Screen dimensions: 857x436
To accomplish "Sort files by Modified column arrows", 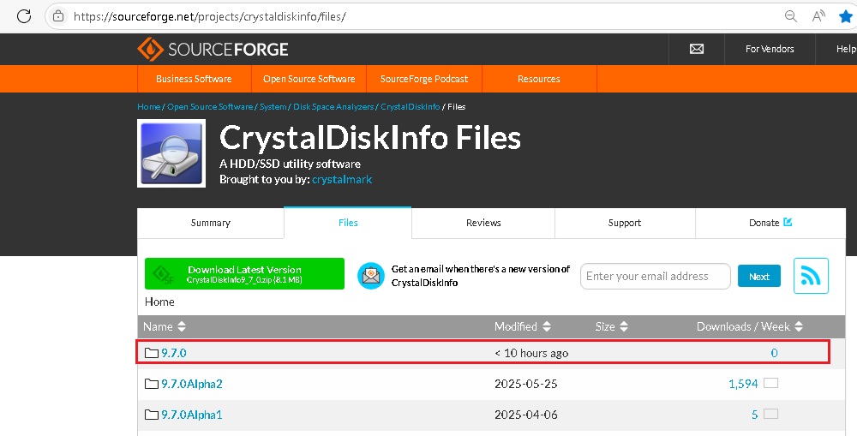I will click(x=546, y=326).
